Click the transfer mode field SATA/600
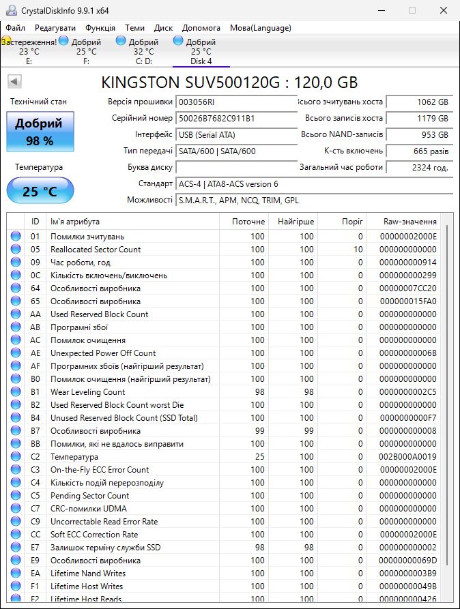This screenshot has width=460, height=609. click(x=237, y=151)
